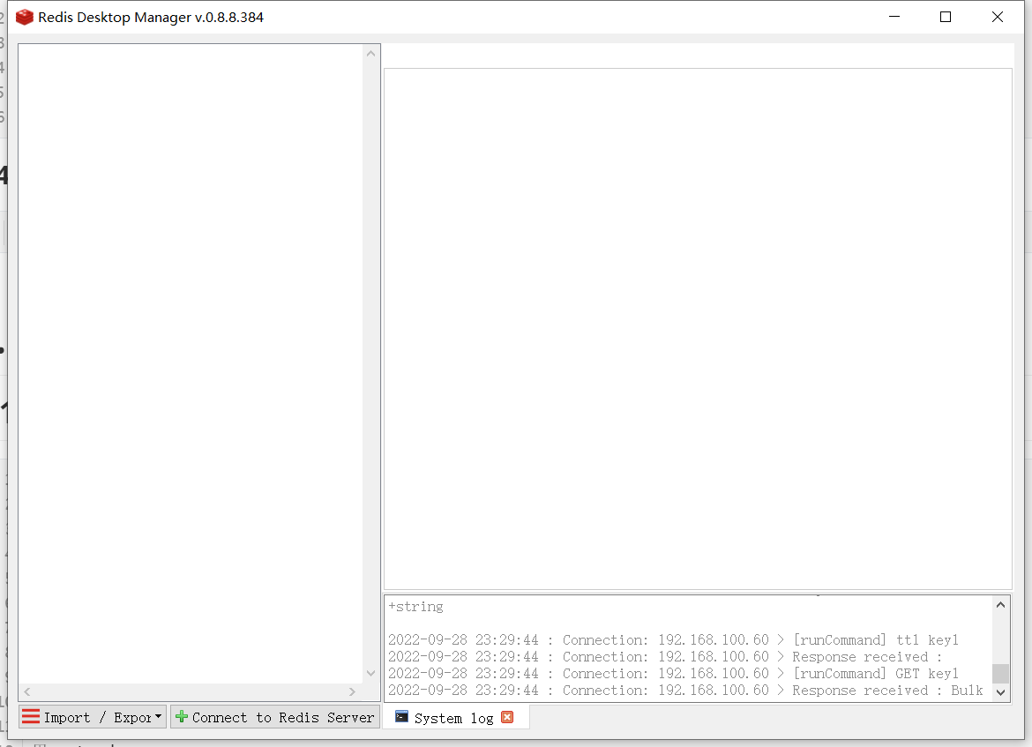Click the '[runCommand] GET key1' log line

pos(673,673)
